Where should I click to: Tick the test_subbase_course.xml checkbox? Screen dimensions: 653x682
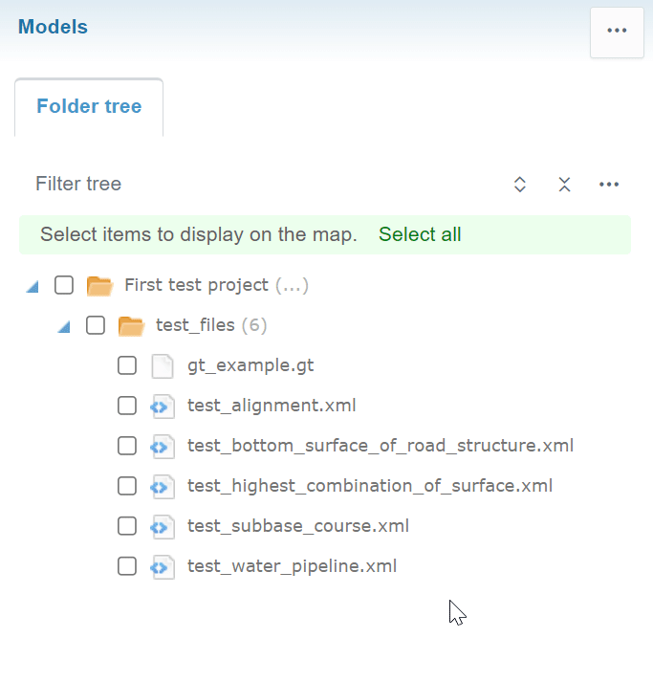point(127,526)
